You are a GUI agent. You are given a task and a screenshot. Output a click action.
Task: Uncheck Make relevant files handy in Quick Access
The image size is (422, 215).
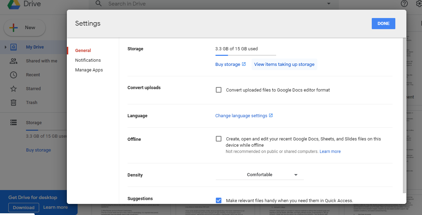pyautogui.click(x=219, y=200)
